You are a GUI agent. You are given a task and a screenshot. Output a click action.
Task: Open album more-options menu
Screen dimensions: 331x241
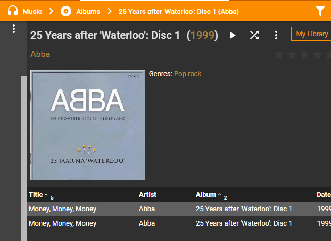coord(276,35)
